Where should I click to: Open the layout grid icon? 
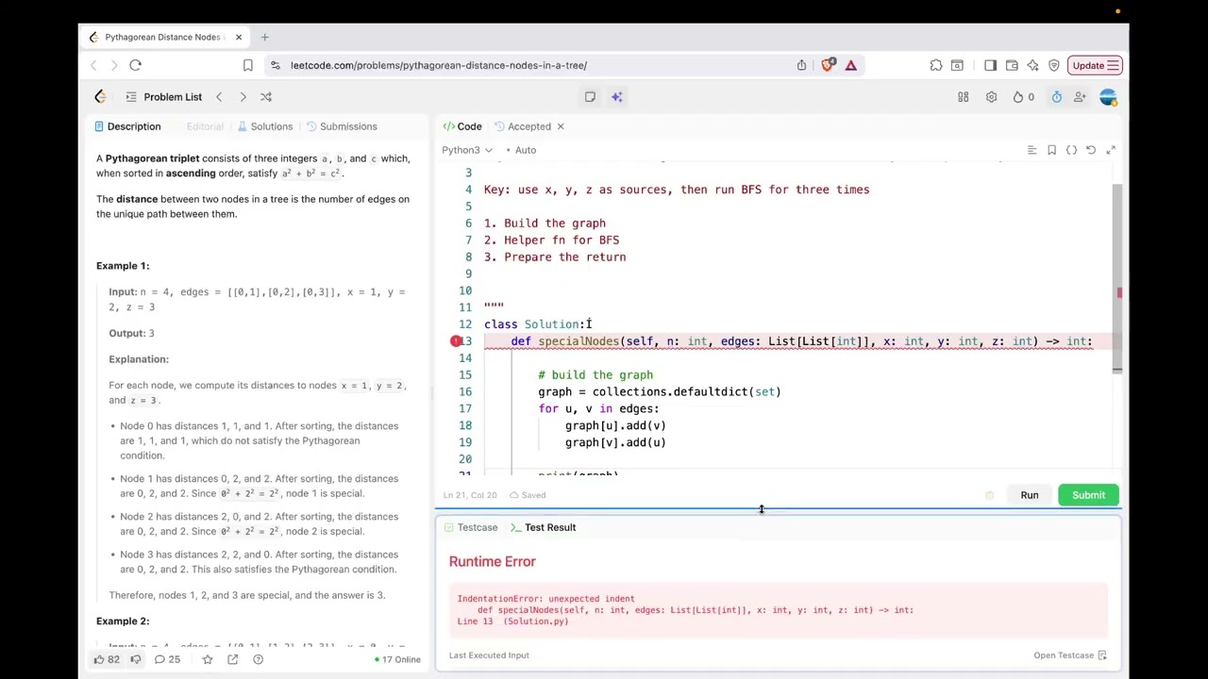(x=964, y=97)
